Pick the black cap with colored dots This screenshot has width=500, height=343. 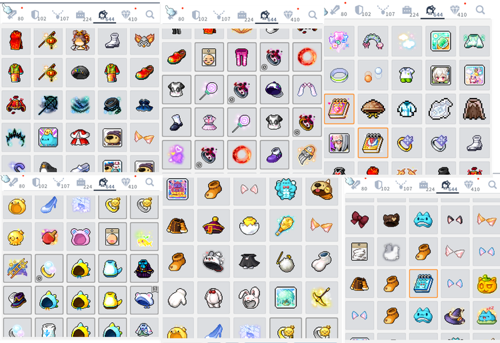[80, 73]
